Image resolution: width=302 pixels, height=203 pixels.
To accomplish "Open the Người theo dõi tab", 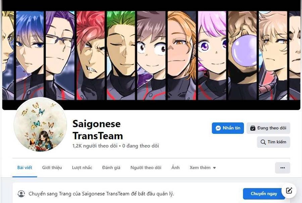I will point(146,168).
